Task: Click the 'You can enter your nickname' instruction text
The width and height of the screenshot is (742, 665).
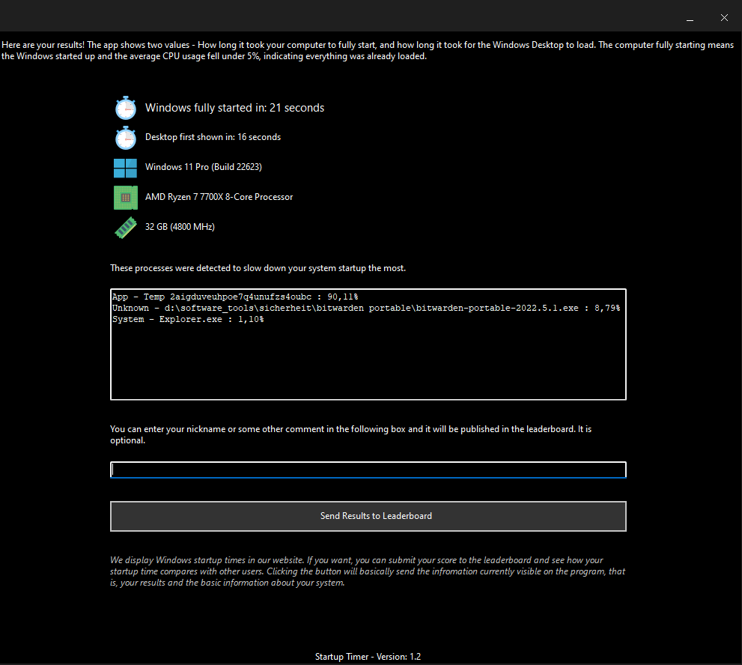Action: point(350,434)
